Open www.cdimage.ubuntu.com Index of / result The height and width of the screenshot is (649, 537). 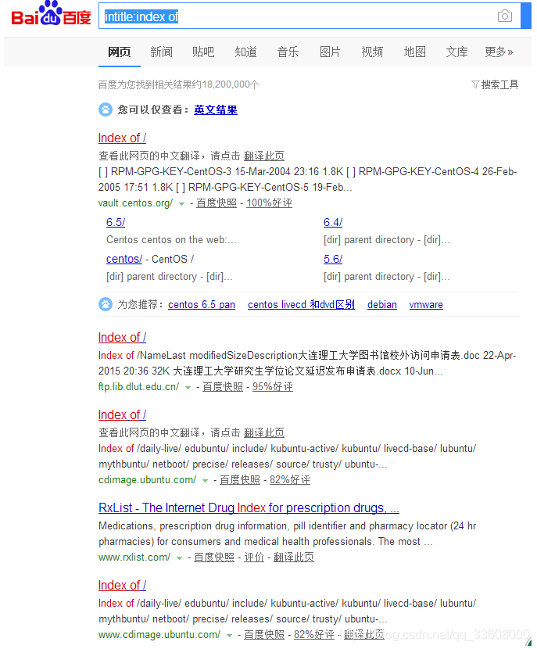122,585
